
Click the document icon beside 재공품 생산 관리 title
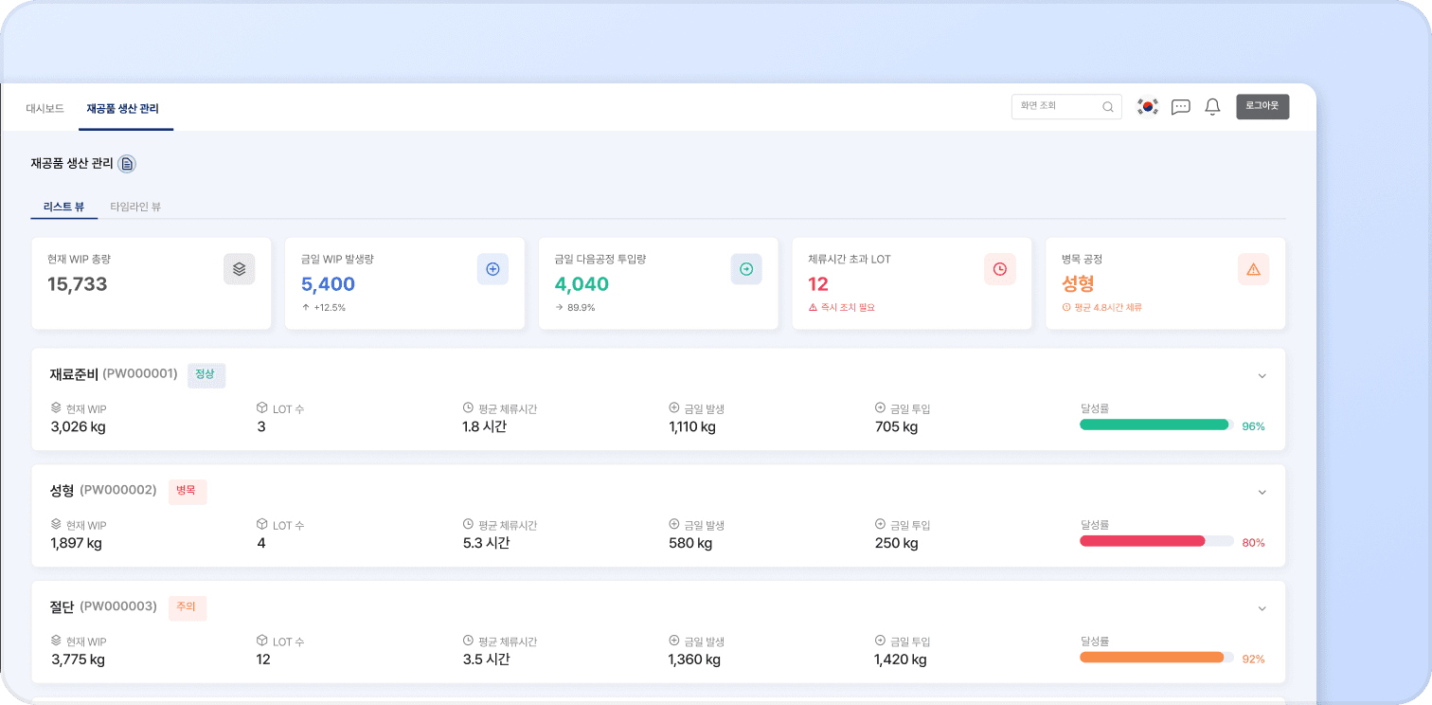click(127, 164)
